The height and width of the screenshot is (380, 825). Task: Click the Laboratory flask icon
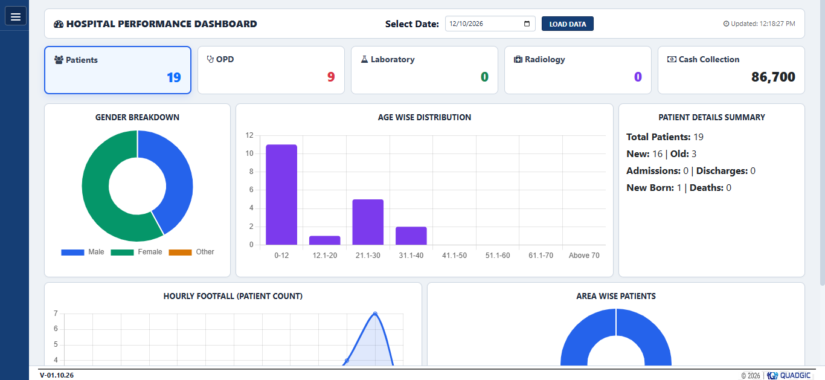(364, 59)
